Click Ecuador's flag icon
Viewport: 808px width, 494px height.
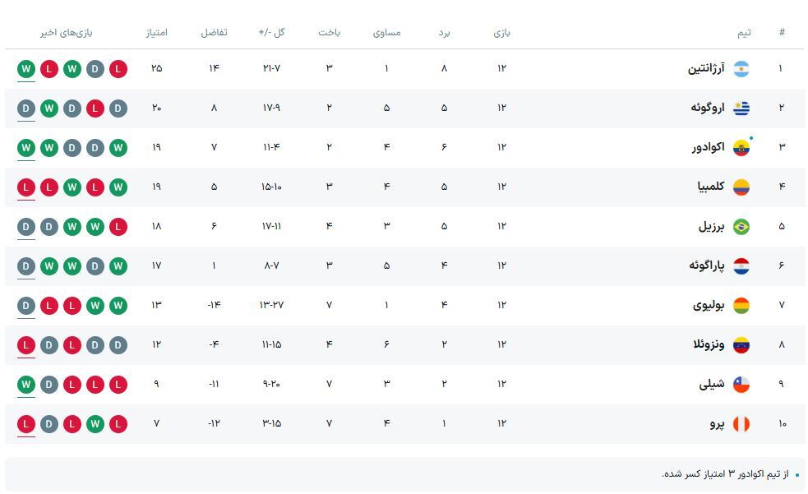pos(741,148)
